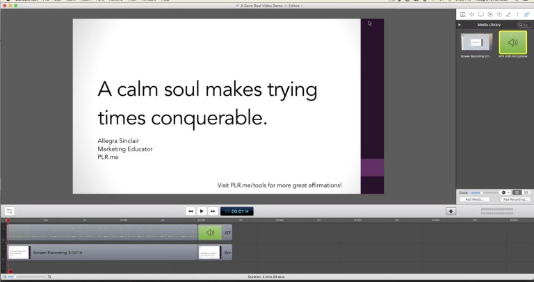Click the timeline zoom-in magnifier icon
This screenshot has height=282, width=534.
(x=50, y=277)
